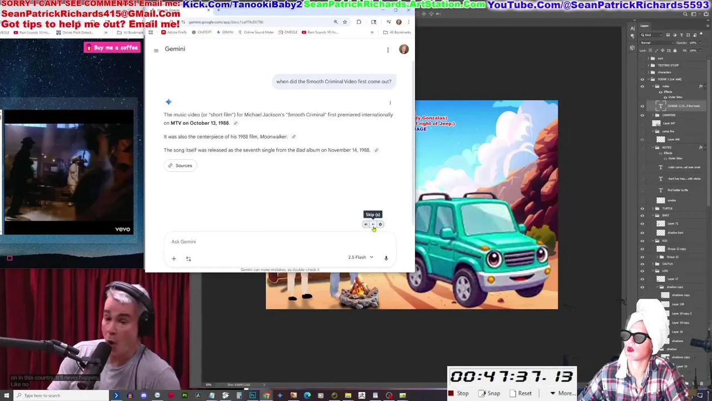This screenshot has width=712, height=401.
Task: Open Gemini three-dot options next to profile
Action: click(x=388, y=50)
